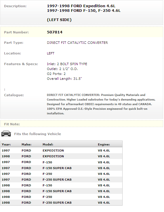Viewport: 164px width, 212px height.
Task: Select the 1998 F-250 SUPER CAB row
Action: [x=61, y=202]
